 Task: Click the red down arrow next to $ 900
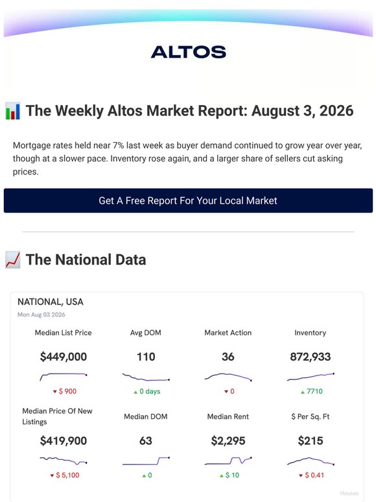pyautogui.click(x=54, y=392)
